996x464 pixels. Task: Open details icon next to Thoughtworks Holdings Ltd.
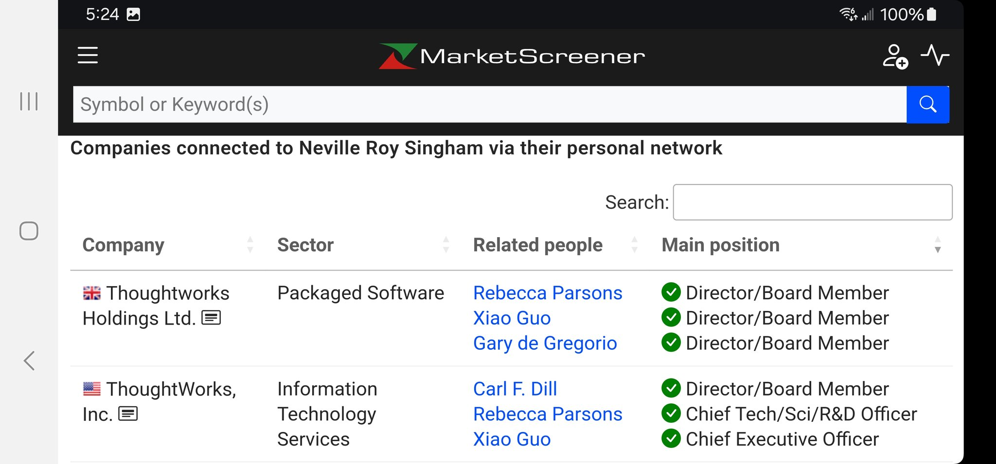tap(211, 318)
